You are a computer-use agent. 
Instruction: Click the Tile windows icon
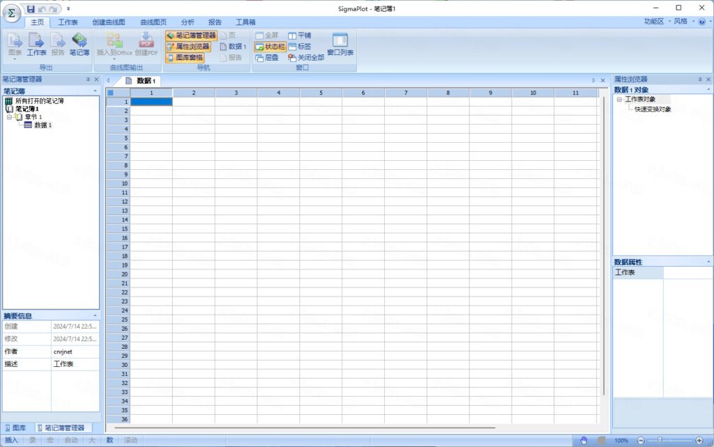coord(300,36)
